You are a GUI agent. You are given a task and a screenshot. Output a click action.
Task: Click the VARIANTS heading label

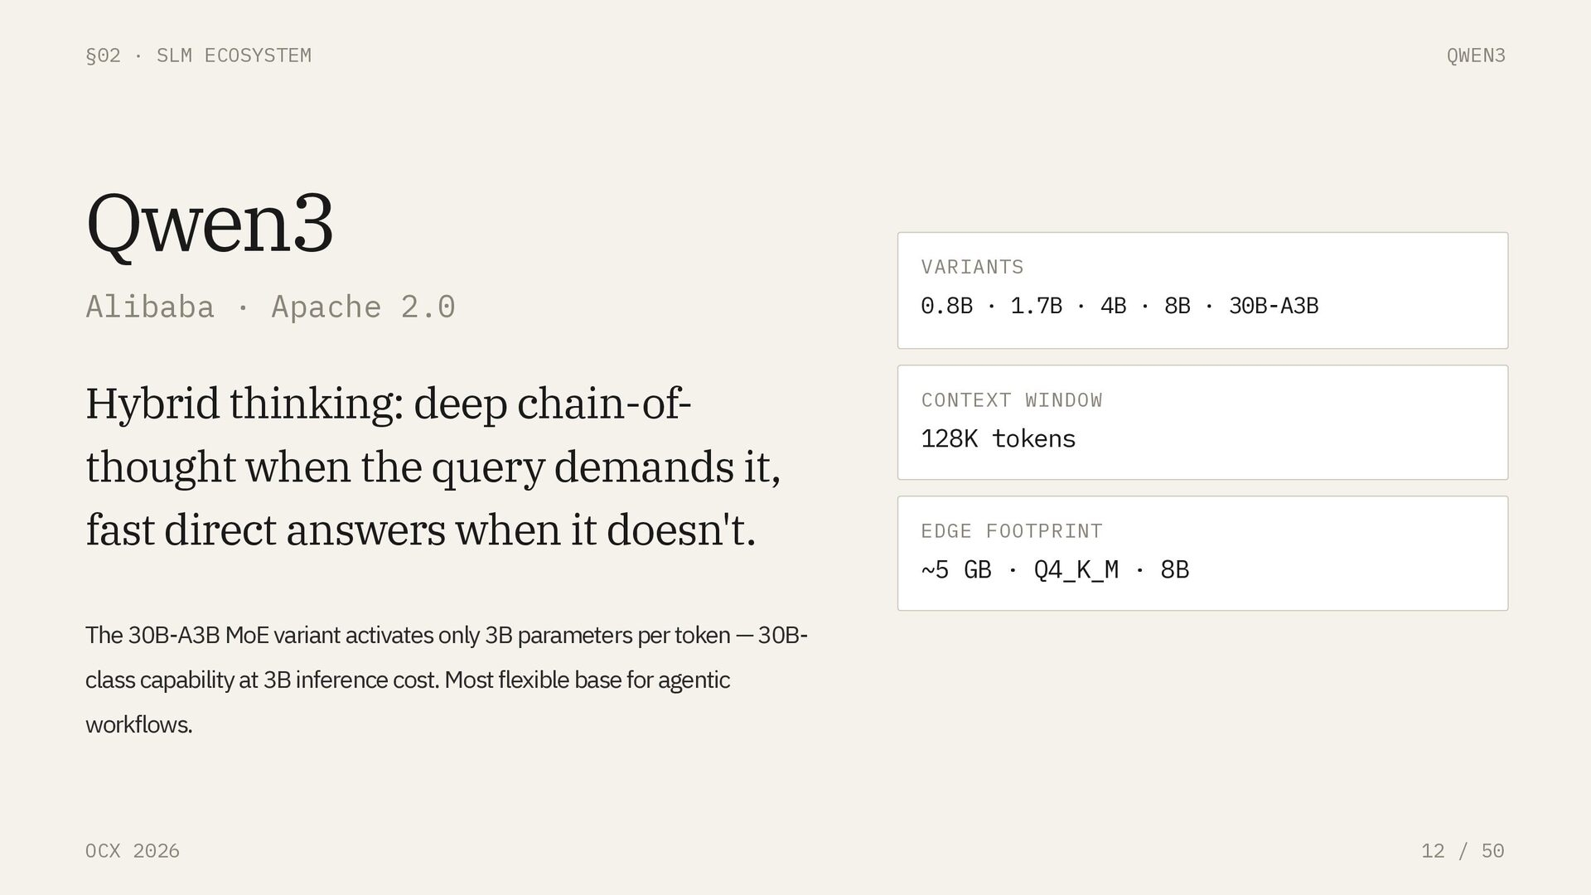972,267
